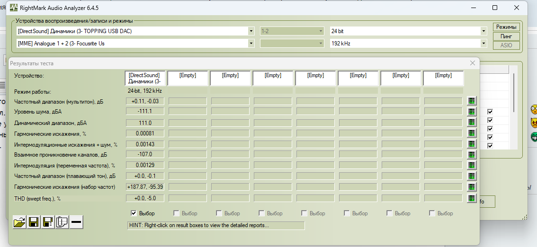This screenshot has width=537, height=247.
Task: Expand the DirectSound playback device dropdown
Action: [251, 31]
